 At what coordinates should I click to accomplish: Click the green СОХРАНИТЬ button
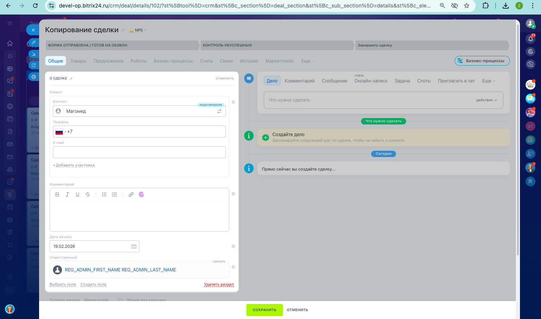pyautogui.click(x=264, y=310)
